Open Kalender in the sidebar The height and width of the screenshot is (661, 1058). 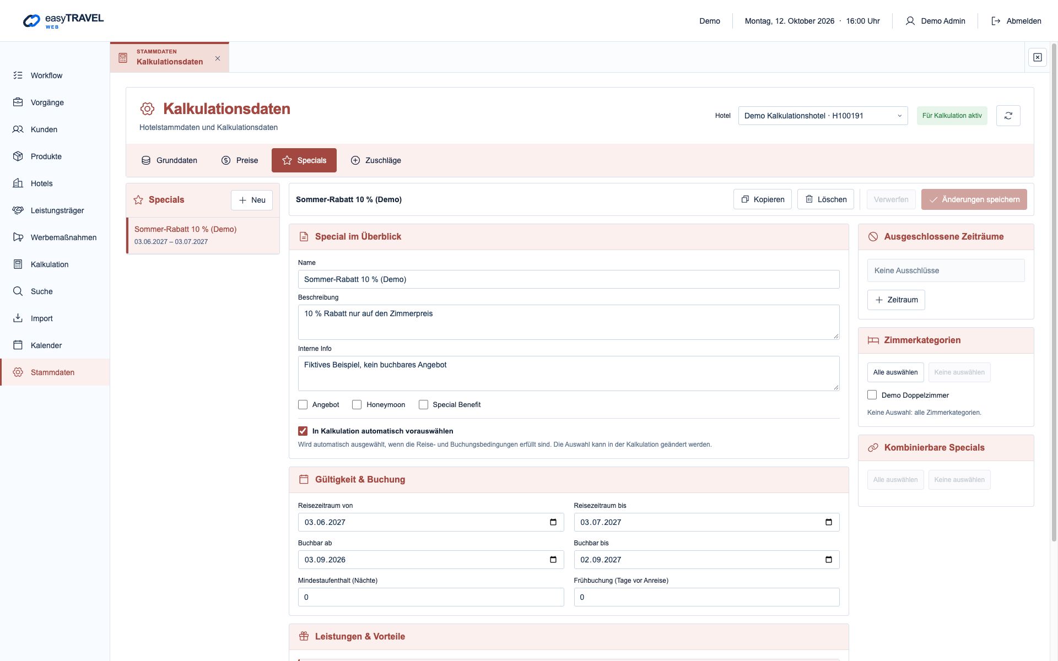tap(55, 345)
